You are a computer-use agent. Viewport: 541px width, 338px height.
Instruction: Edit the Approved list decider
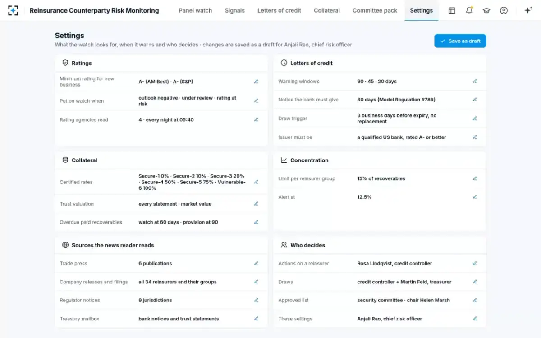point(475,300)
